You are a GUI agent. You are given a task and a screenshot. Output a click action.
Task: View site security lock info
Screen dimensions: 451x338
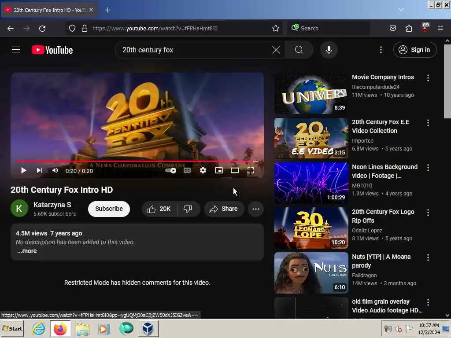coord(84,28)
